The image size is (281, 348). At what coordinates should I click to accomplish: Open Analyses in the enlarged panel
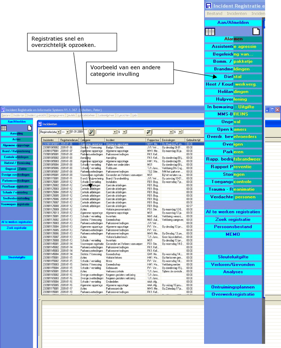coord(233,272)
